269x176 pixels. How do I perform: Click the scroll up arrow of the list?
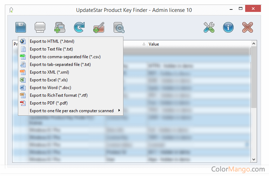click(x=254, y=43)
